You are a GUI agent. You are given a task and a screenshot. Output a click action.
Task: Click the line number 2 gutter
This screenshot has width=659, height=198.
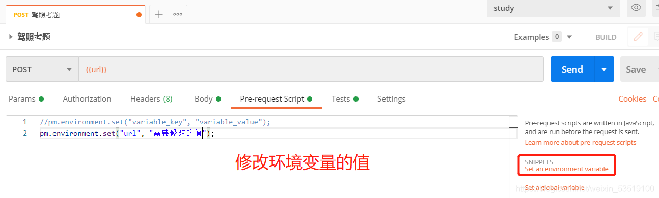tap(25, 134)
